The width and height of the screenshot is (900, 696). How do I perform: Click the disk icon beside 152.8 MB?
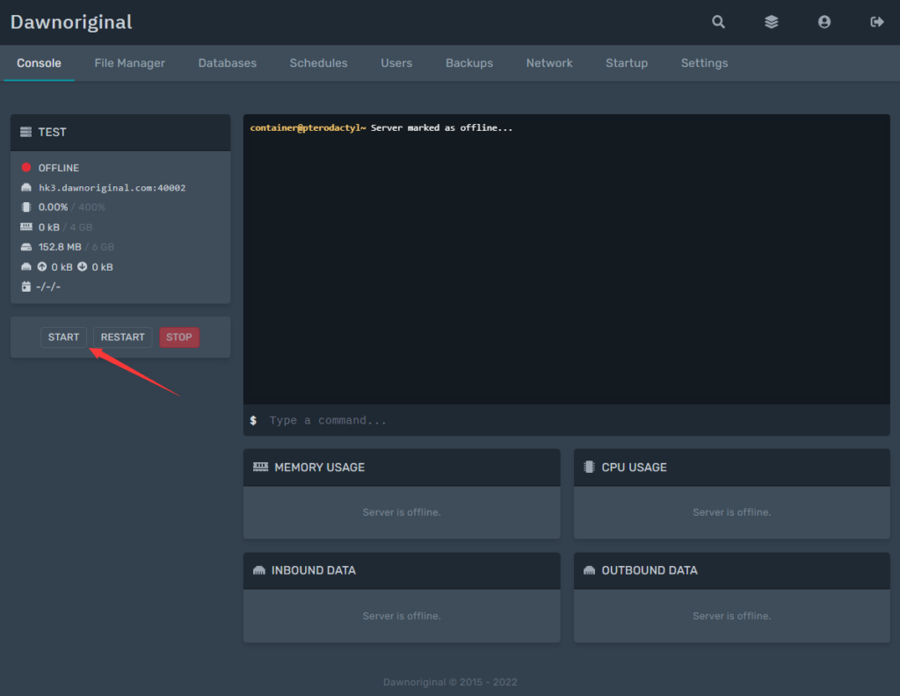[x=25, y=247]
